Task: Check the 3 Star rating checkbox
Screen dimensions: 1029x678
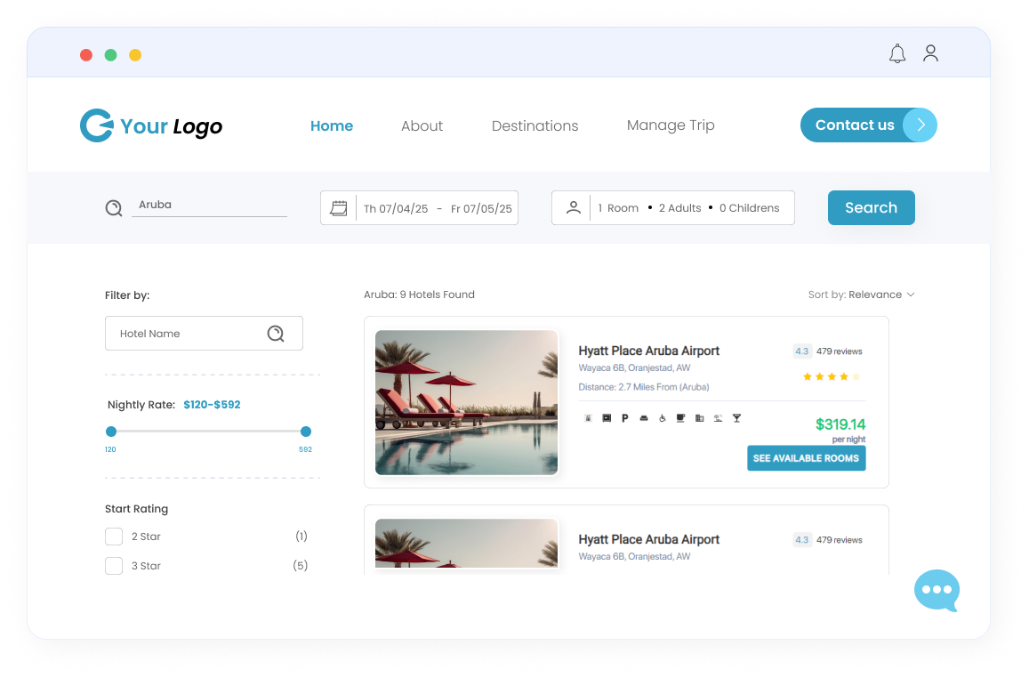Action: click(114, 566)
